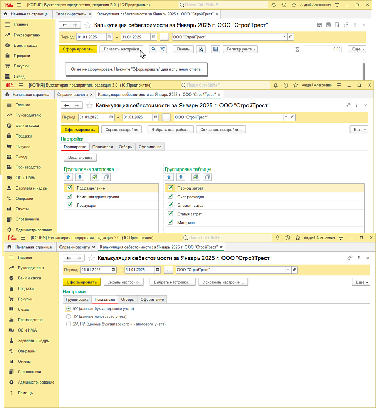The image size is (376, 408).
Task: Click Восстановить button
Action: point(80,157)
